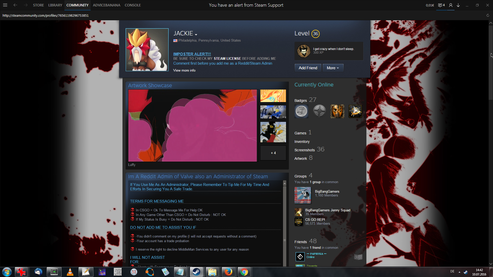Open Steam from the Windows taskbar
The width and height of the screenshot is (493, 277).
coord(196,272)
